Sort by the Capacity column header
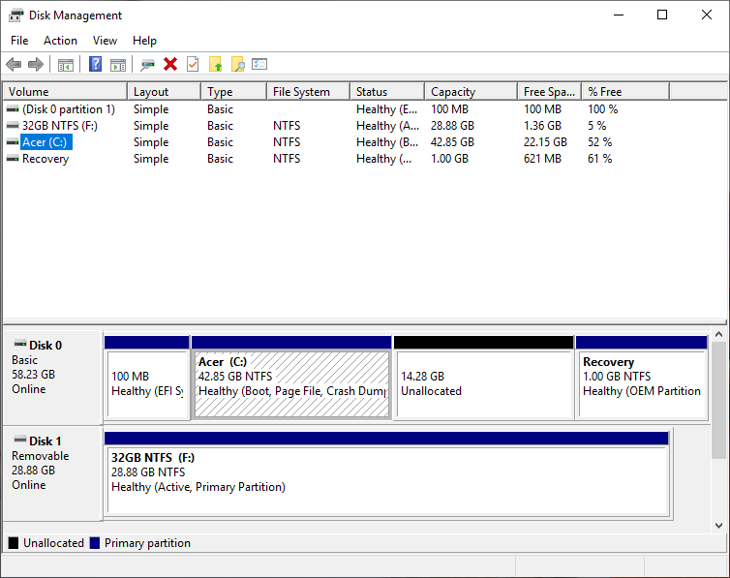 pos(471,92)
